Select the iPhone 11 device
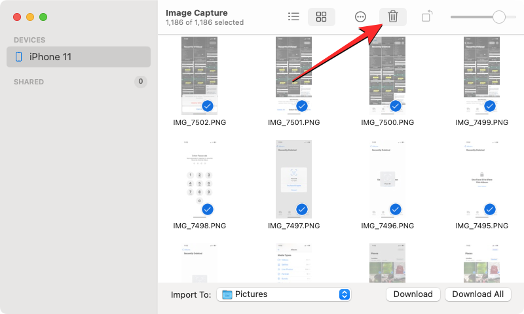Image resolution: width=524 pixels, height=314 pixels. coord(79,57)
